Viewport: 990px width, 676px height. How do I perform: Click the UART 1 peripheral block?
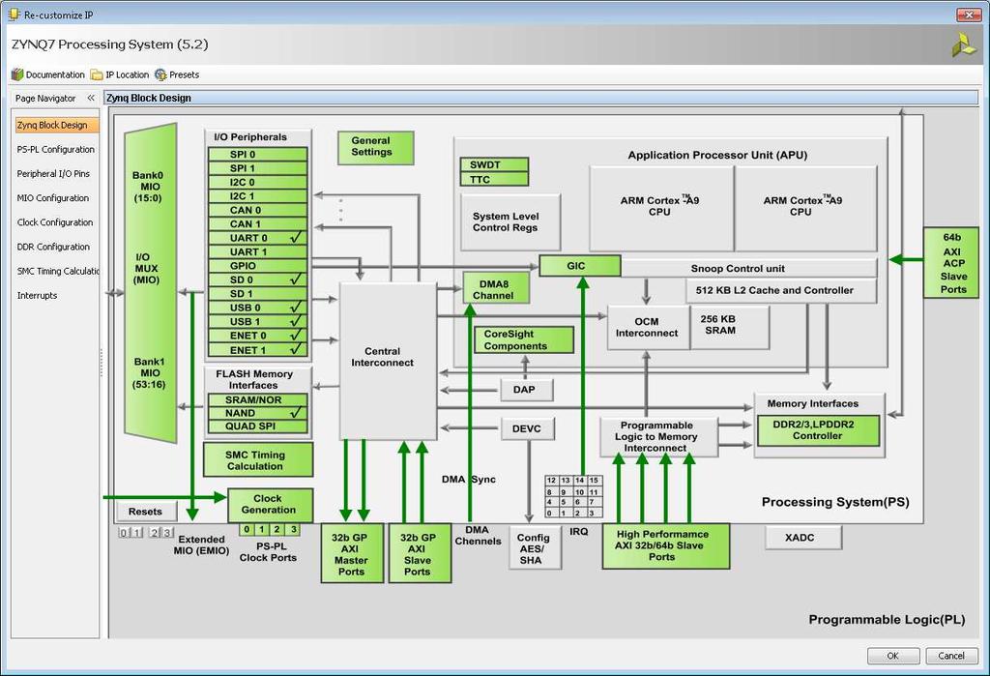[257, 252]
